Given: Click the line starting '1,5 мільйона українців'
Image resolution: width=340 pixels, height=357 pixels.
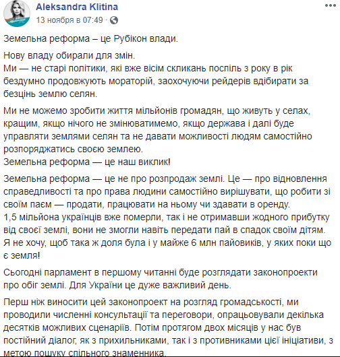Looking at the screenshot, I should pos(167,217).
